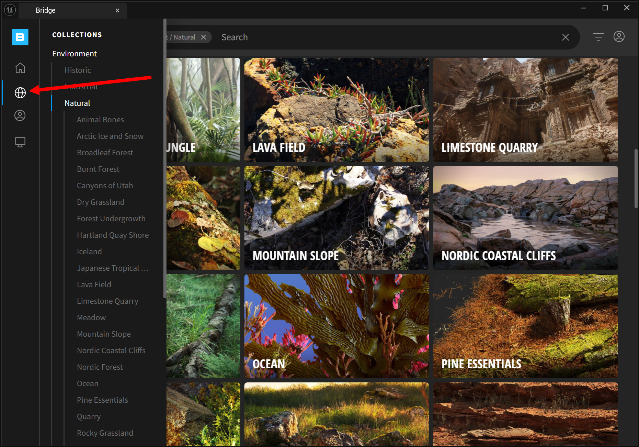Click the blue Bridge logo icon
The image size is (639, 447).
pos(20,37)
